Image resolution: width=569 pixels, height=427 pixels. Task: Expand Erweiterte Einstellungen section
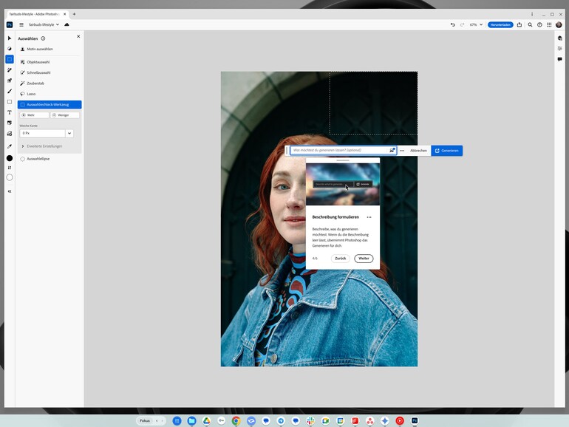[x=41, y=146]
